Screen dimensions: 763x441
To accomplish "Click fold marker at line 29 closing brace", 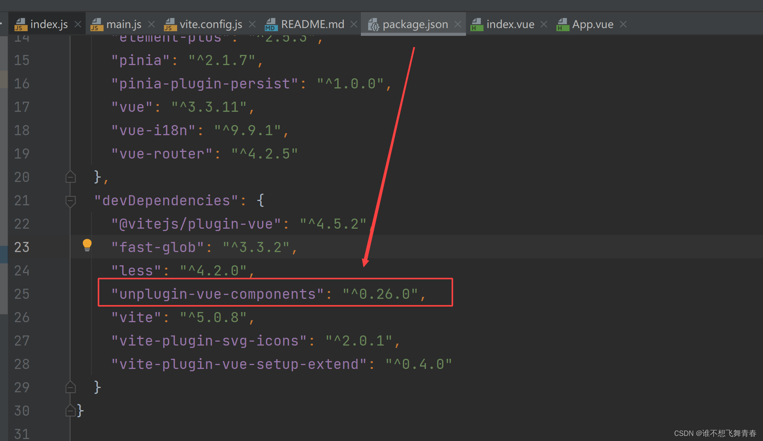I will pyautogui.click(x=70, y=387).
